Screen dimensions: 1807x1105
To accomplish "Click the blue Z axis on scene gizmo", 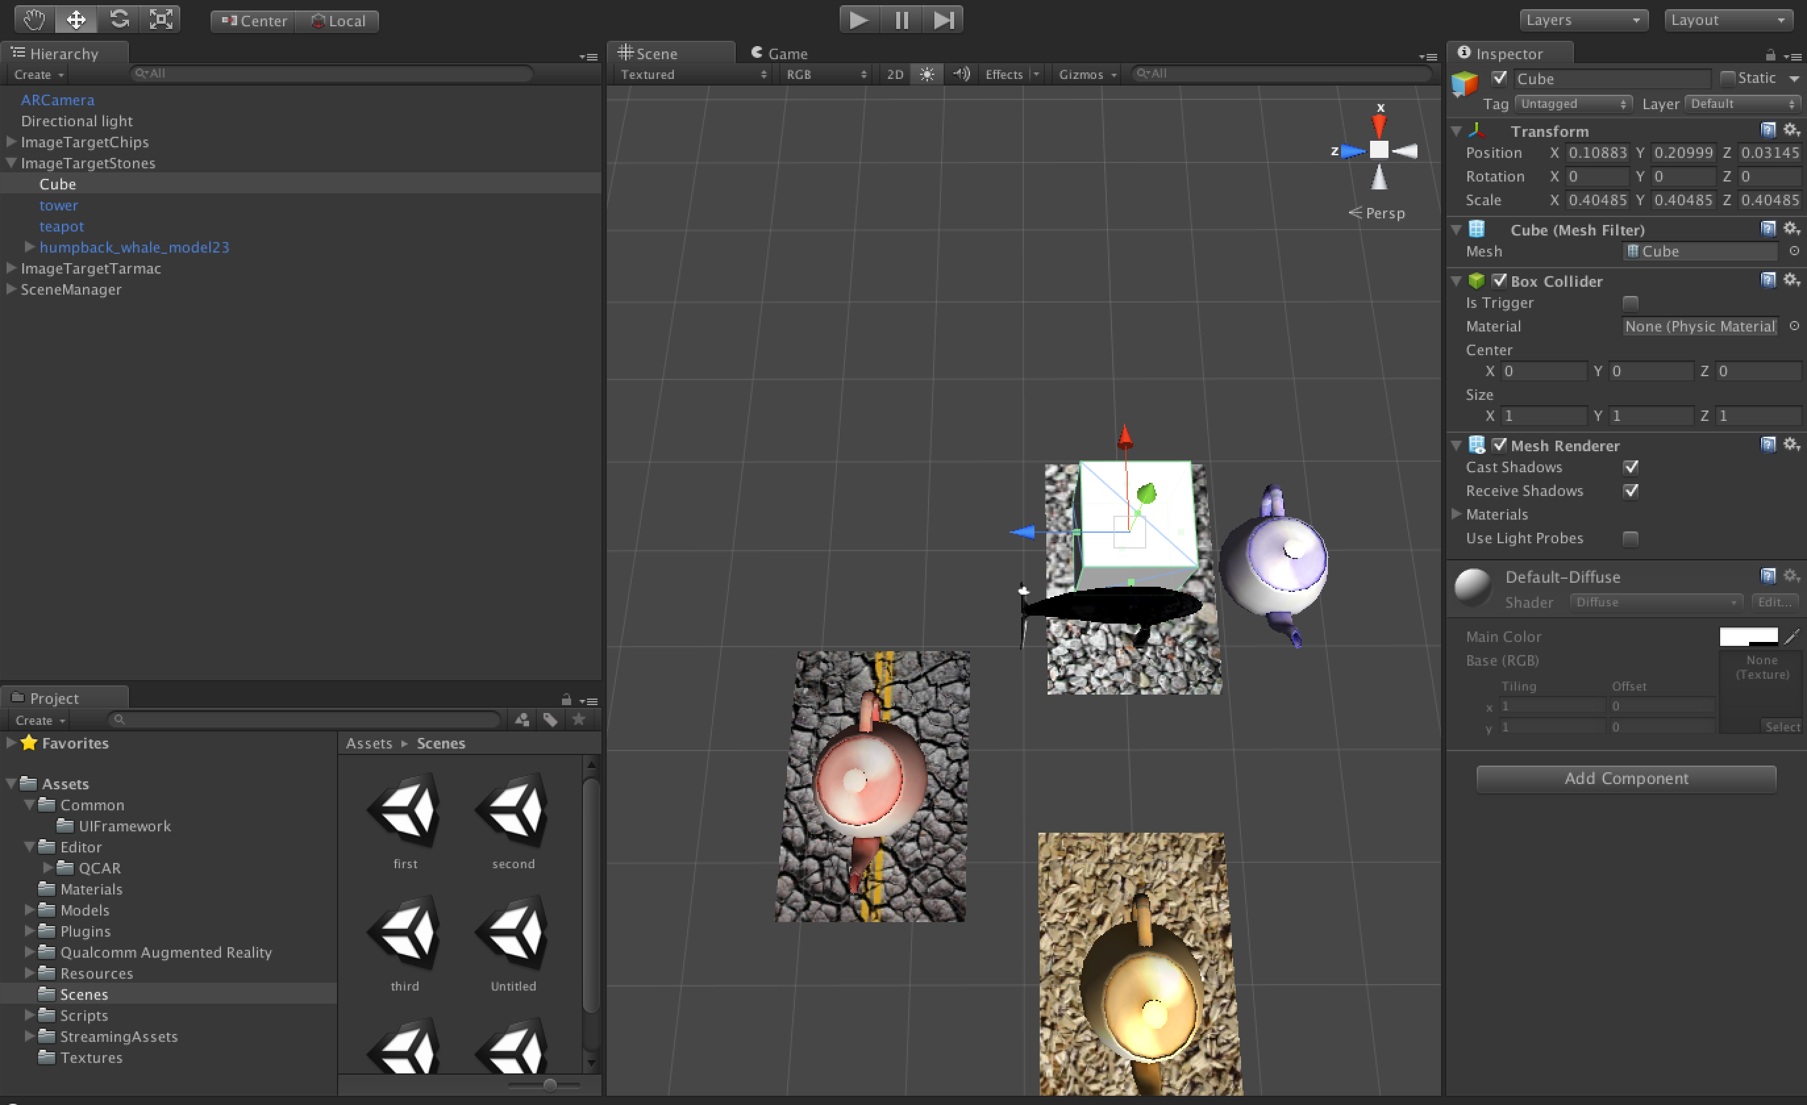I will pos(1352,151).
